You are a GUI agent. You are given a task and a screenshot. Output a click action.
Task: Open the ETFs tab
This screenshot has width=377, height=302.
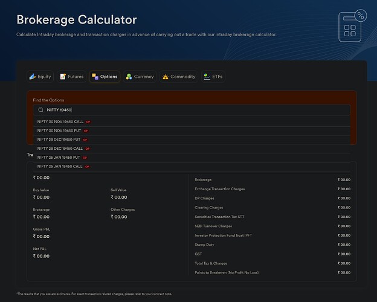(x=213, y=77)
